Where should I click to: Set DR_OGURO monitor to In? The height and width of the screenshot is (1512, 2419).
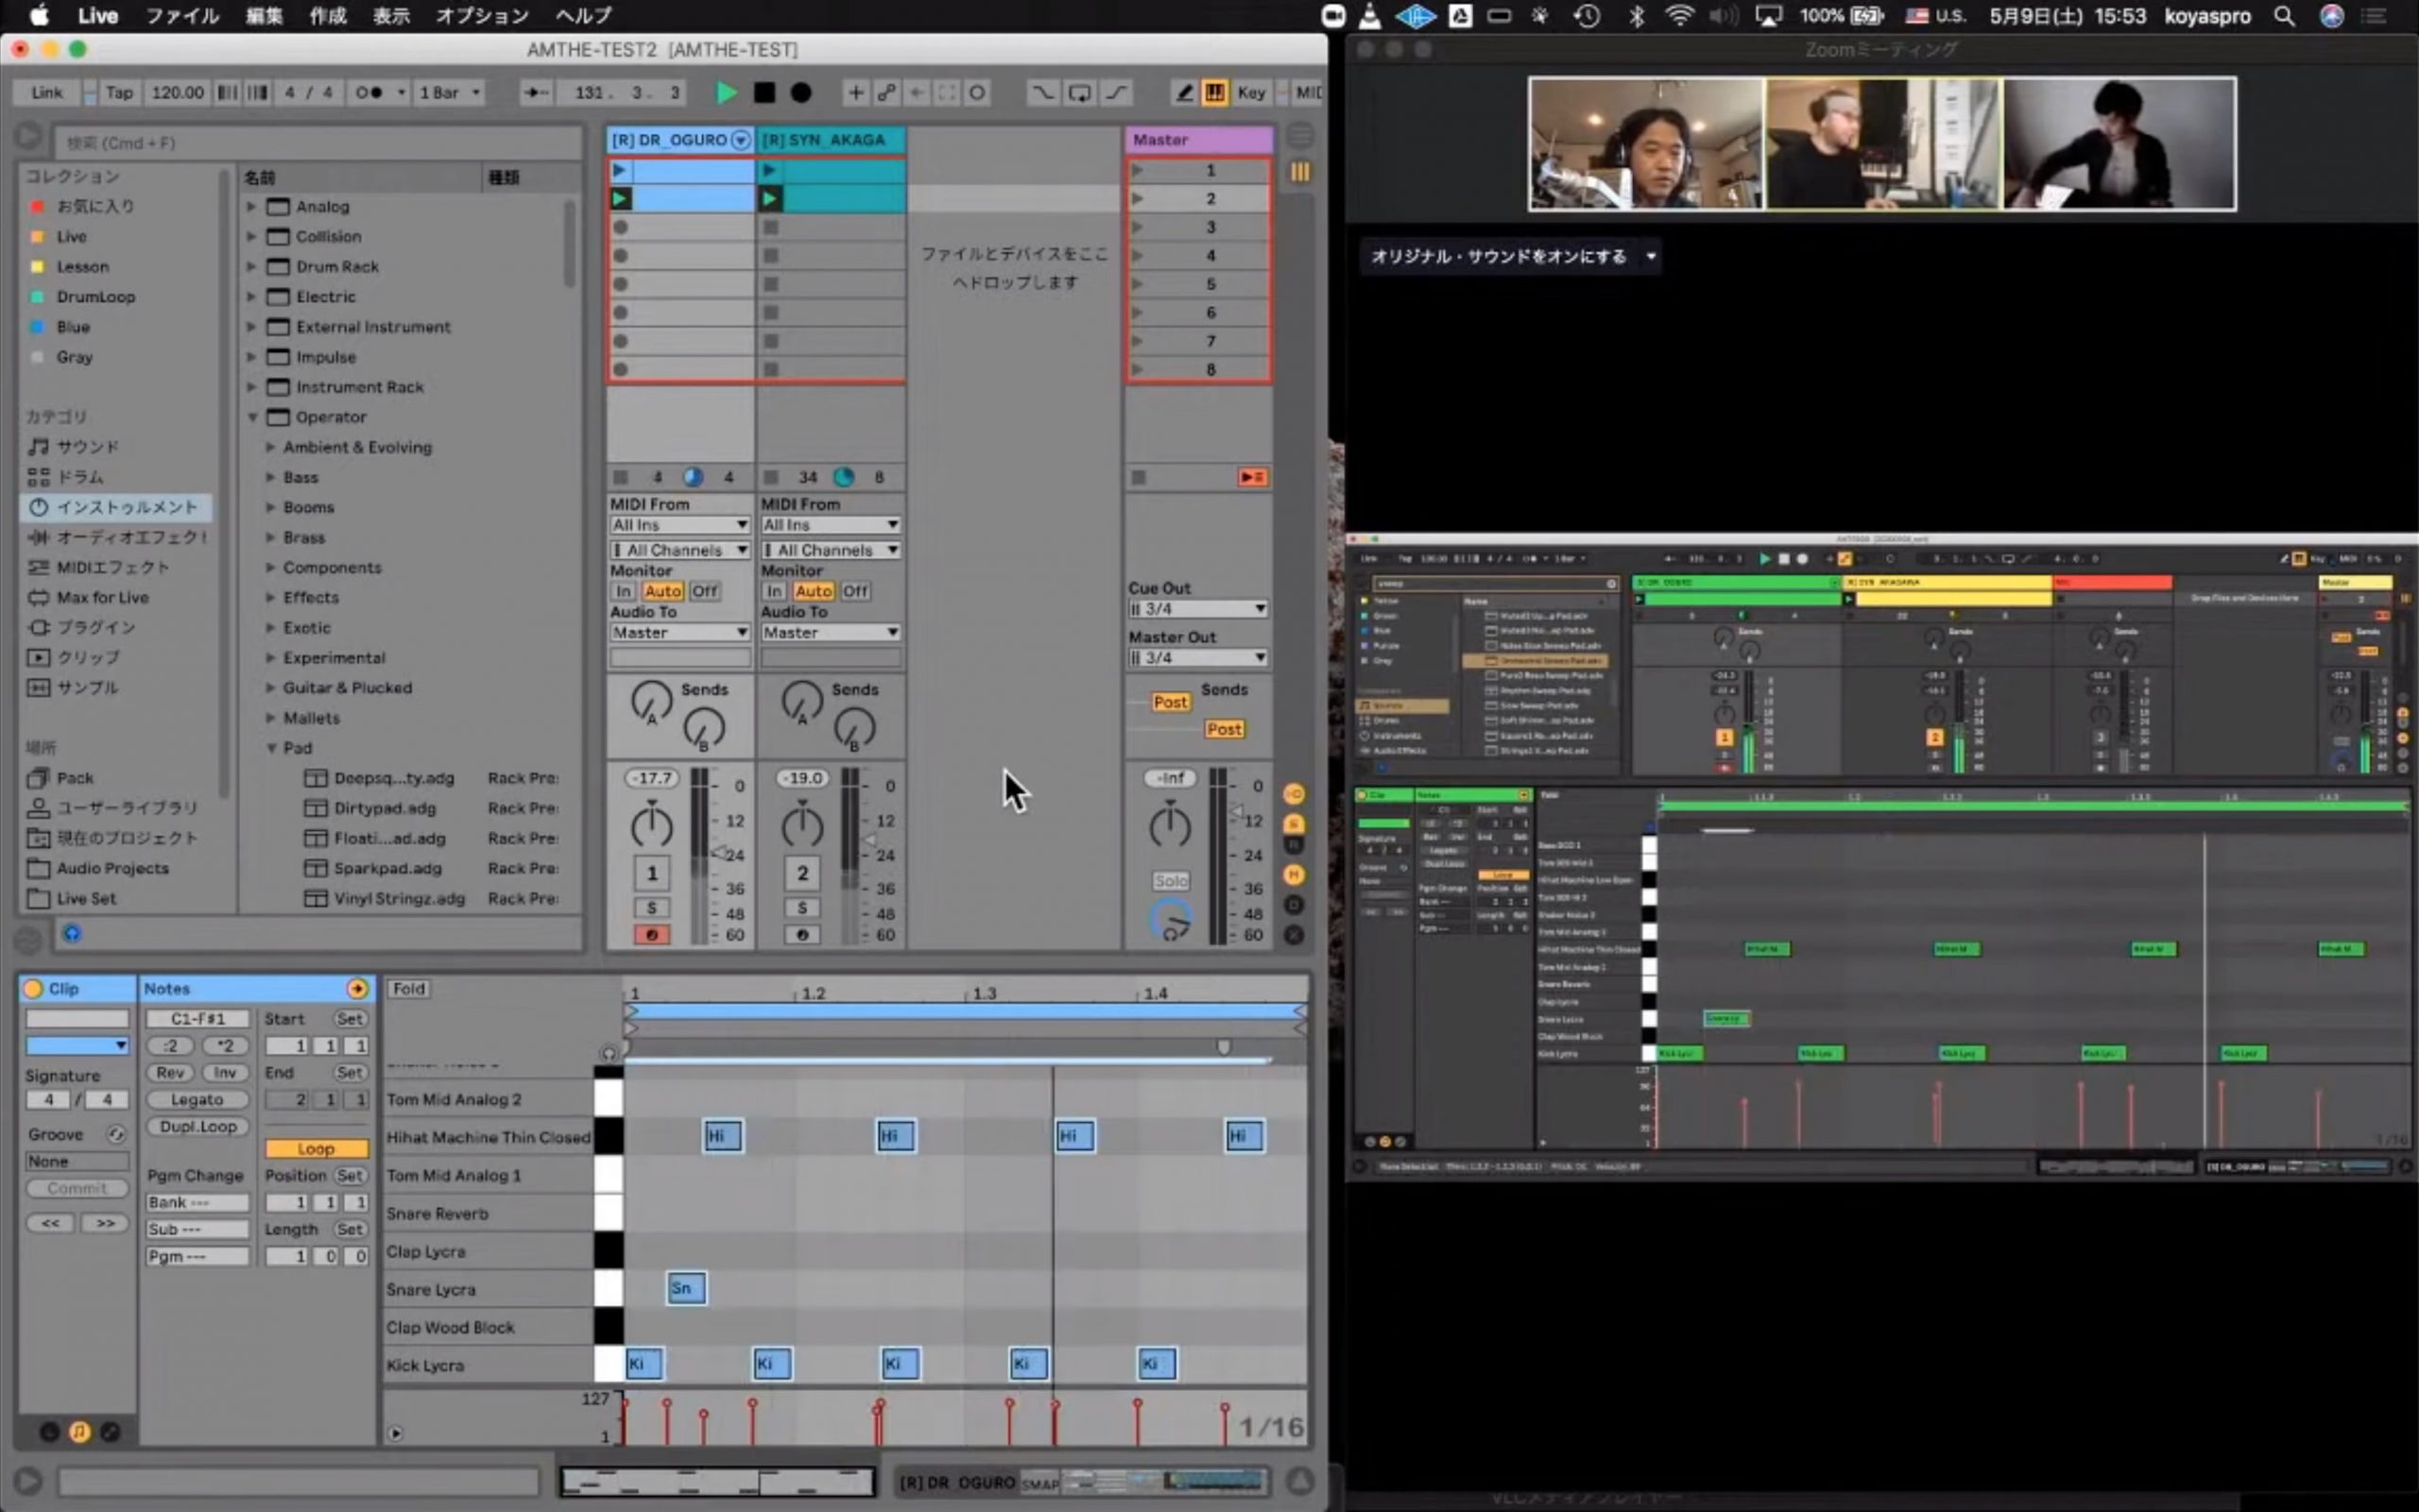pos(624,590)
